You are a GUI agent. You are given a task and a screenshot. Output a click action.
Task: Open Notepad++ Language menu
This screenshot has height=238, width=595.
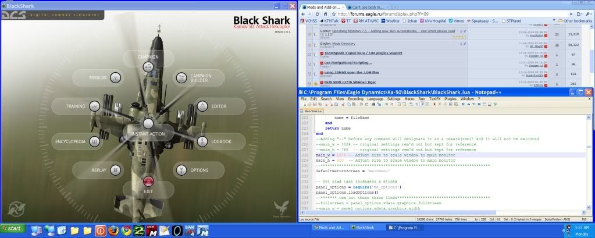click(x=375, y=99)
